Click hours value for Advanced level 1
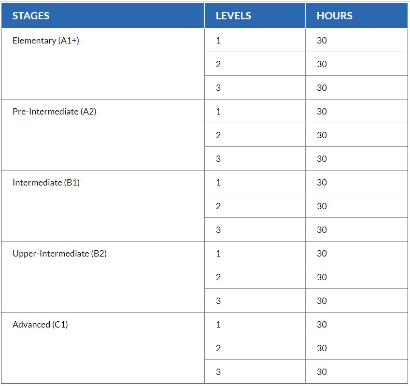 (x=357, y=324)
